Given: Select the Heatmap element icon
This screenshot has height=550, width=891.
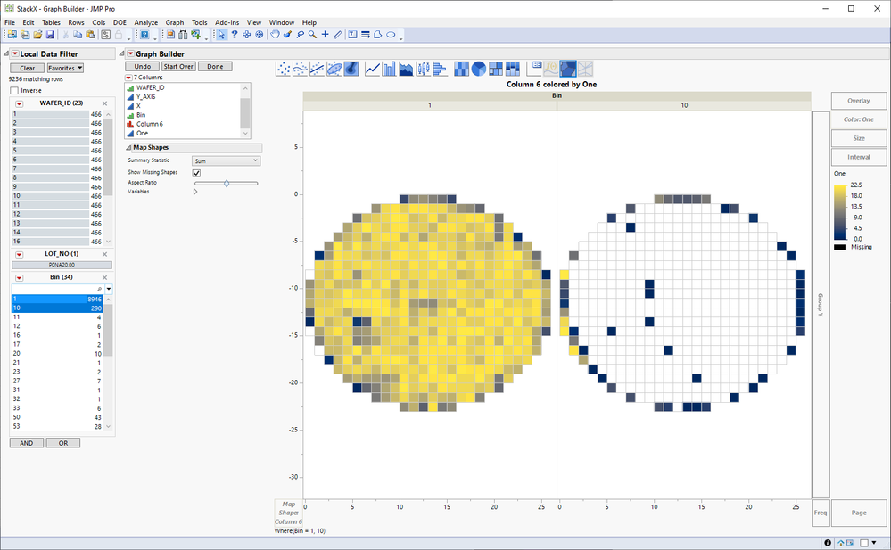Looking at the screenshot, I should [x=461, y=69].
